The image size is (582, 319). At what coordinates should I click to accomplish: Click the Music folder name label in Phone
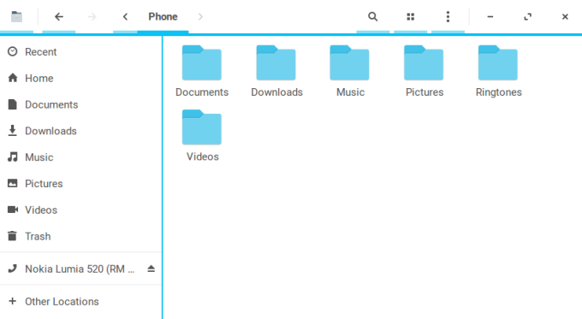350,92
